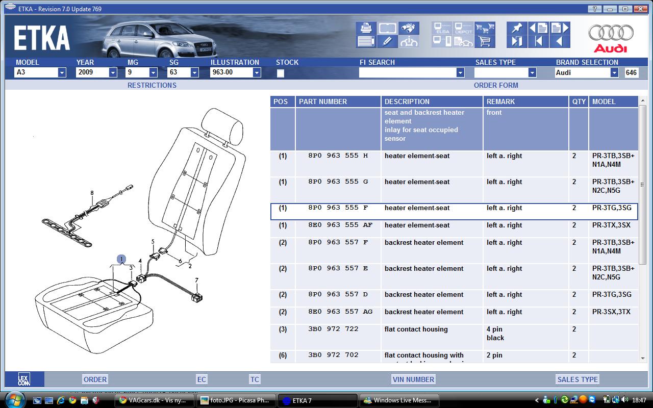Click the list view icon below the printer
Screen dimensions: 653x408
366,41
